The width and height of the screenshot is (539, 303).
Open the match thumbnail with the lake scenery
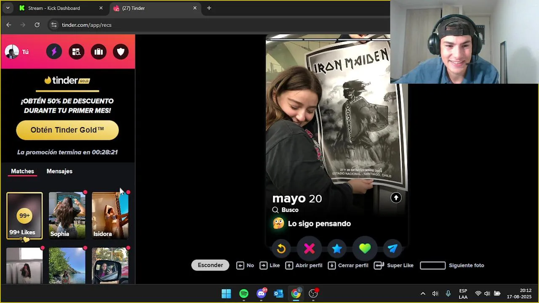point(67,266)
